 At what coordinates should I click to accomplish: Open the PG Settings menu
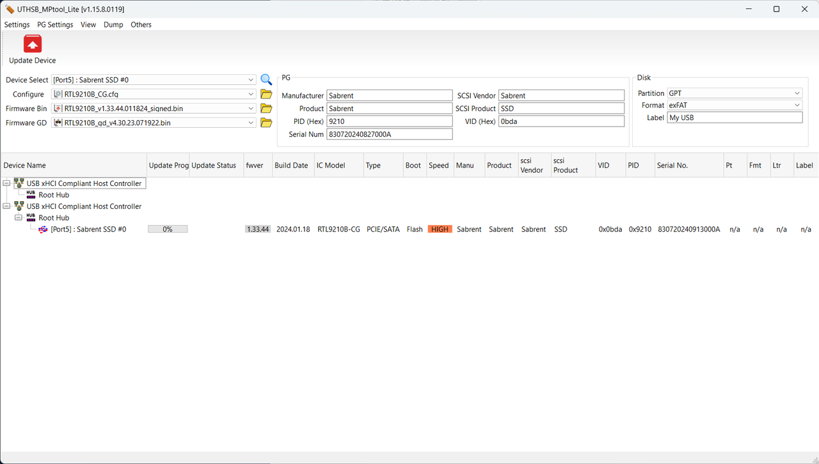[x=55, y=24]
